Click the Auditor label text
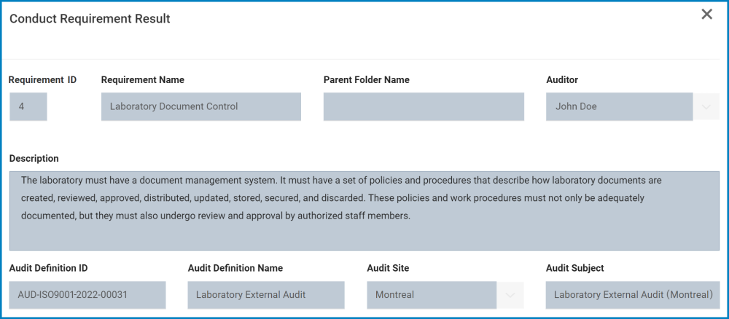This screenshot has width=729, height=319. click(x=562, y=80)
